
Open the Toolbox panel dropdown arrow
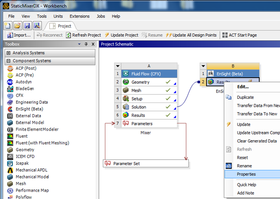tap(79, 44)
